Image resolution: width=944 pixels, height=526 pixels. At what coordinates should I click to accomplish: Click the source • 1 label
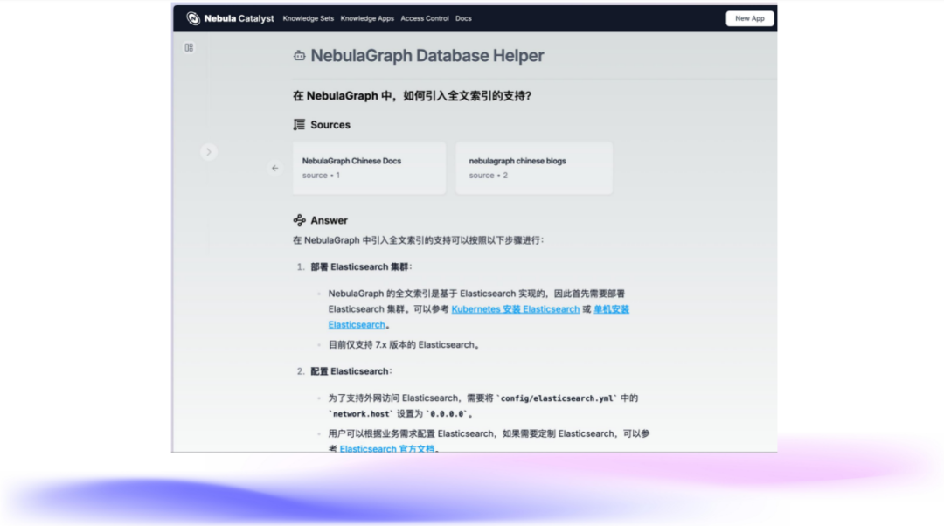tap(321, 176)
